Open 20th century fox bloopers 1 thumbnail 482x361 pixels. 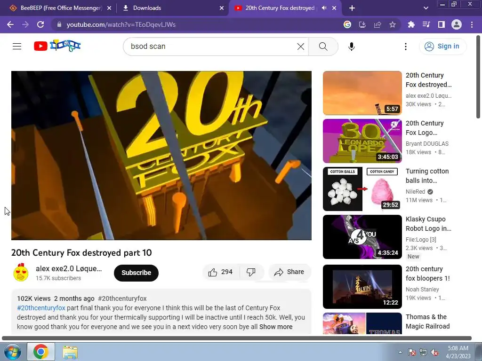pyautogui.click(x=362, y=287)
